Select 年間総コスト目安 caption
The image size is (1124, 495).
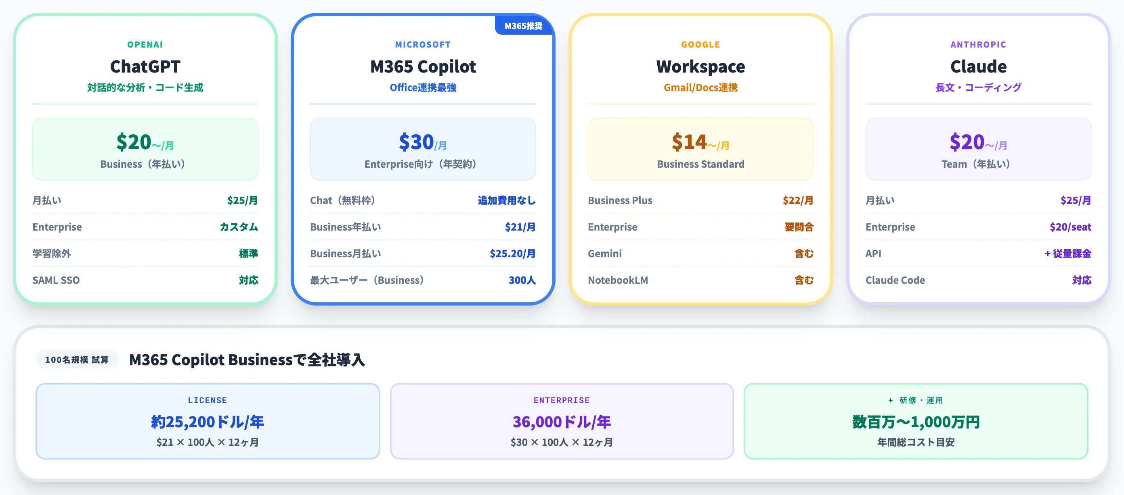916,442
